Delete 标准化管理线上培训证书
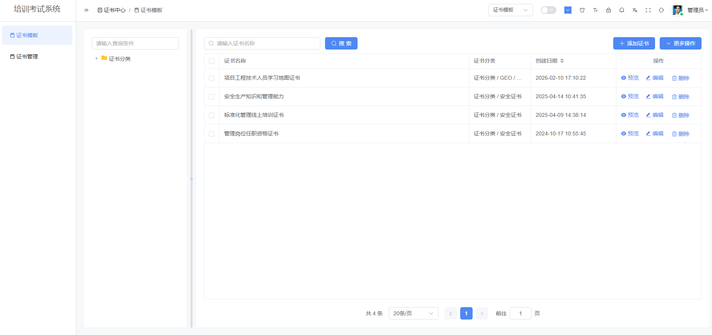This screenshot has width=712, height=335. pyautogui.click(x=681, y=115)
